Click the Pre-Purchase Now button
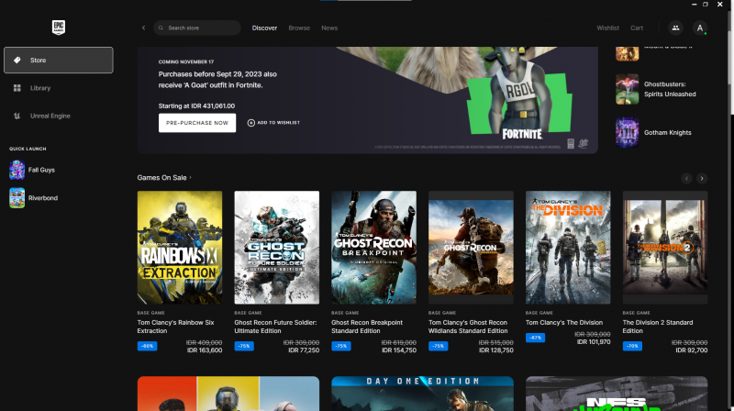Screen dimensions: 734x411 [x=197, y=122]
